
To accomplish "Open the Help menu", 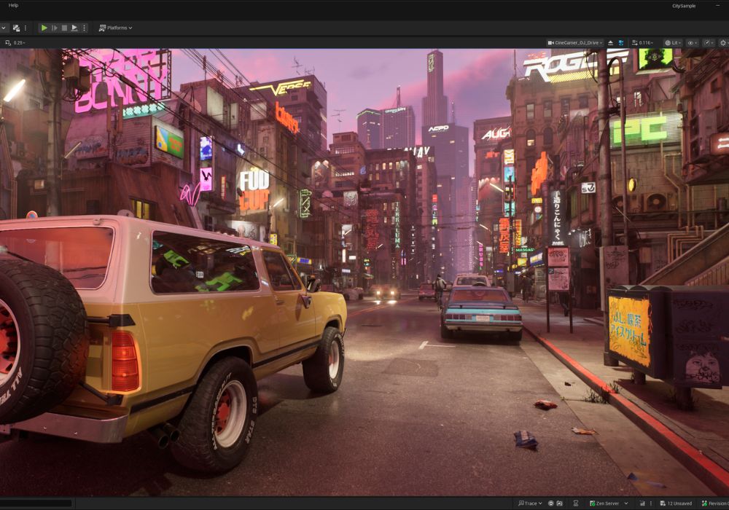I will pyautogui.click(x=13, y=5).
